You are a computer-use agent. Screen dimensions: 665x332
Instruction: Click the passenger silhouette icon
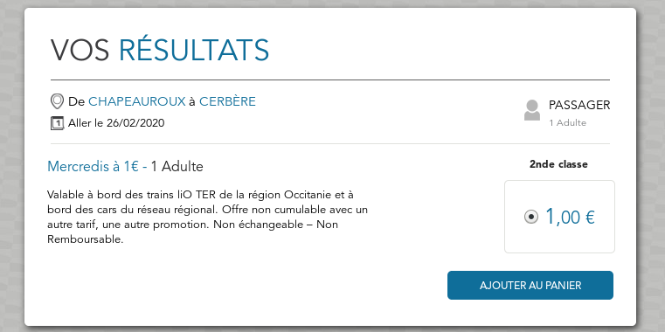pos(532,110)
